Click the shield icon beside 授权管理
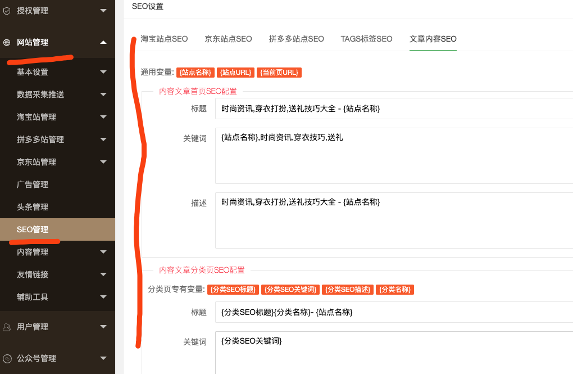Viewport: 573px width, 374px height. 7,11
